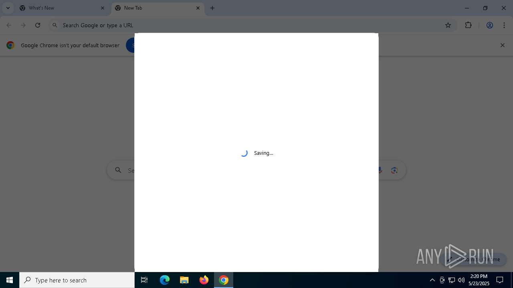Minimize the Chrome window
Image resolution: width=513 pixels, height=288 pixels.
click(467, 8)
